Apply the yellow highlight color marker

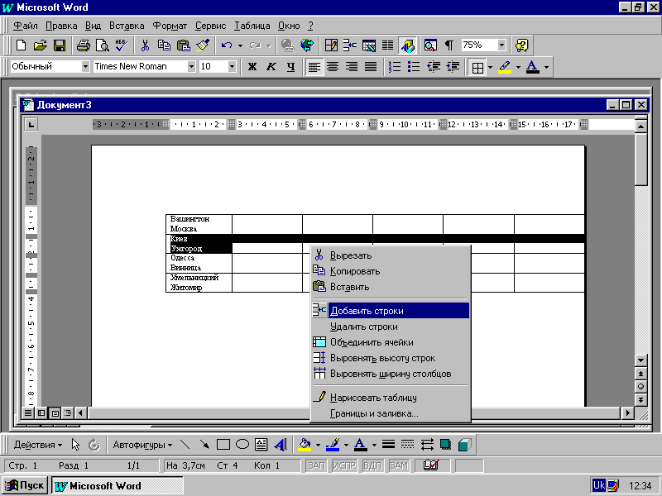(x=505, y=67)
